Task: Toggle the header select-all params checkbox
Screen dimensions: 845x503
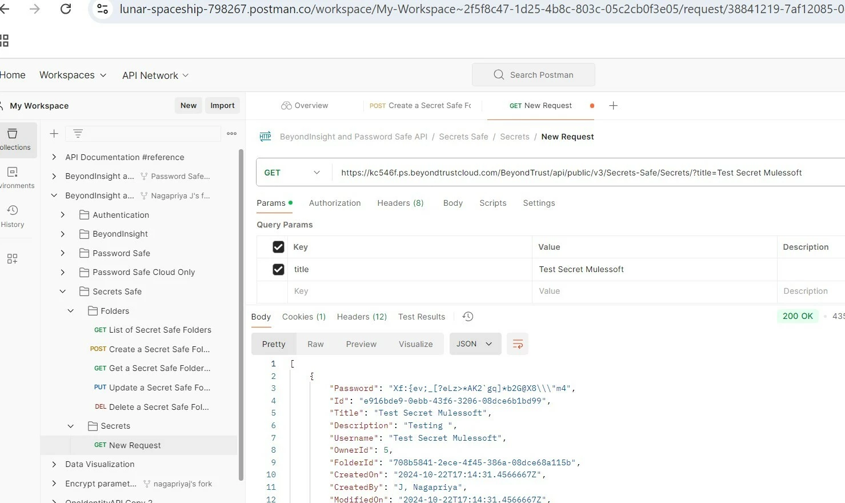Action: [x=278, y=247]
